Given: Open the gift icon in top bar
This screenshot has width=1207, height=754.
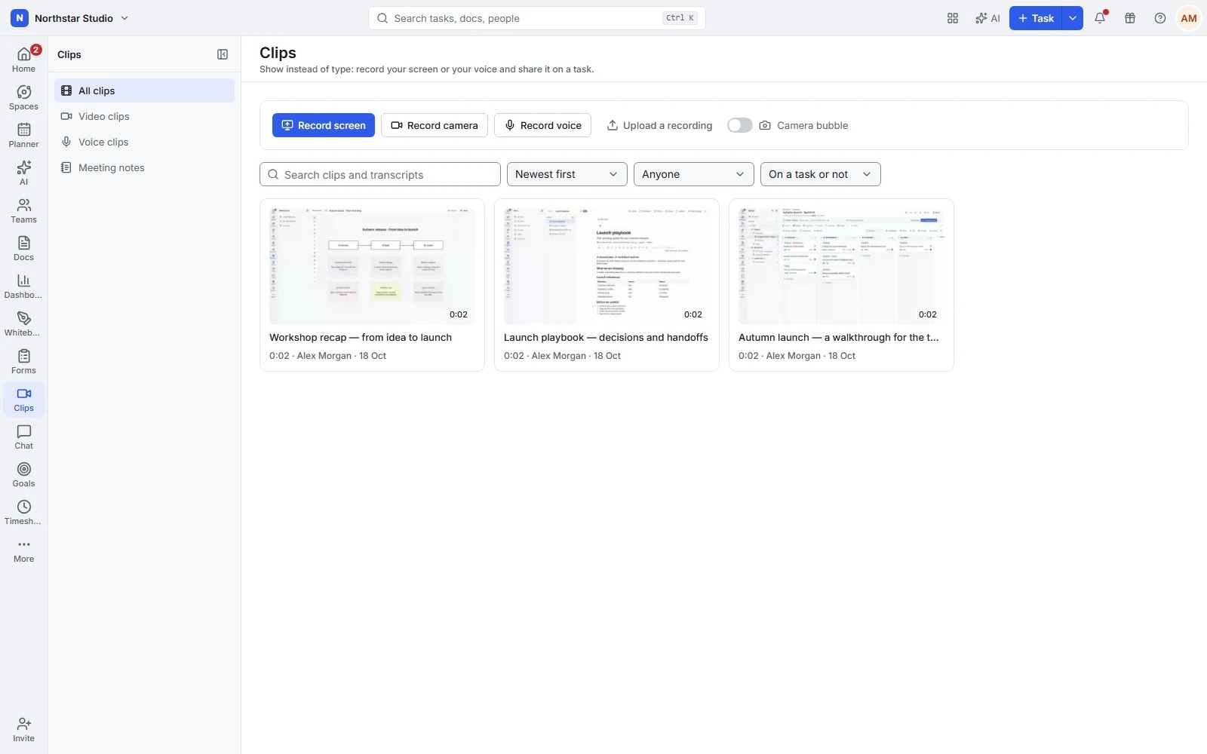Looking at the screenshot, I should (x=1130, y=18).
